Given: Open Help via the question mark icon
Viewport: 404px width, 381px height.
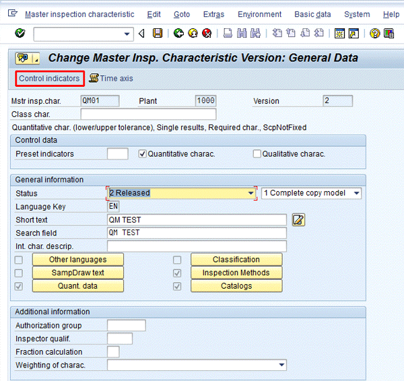Looking at the screenshot, I should click(375, 34).
